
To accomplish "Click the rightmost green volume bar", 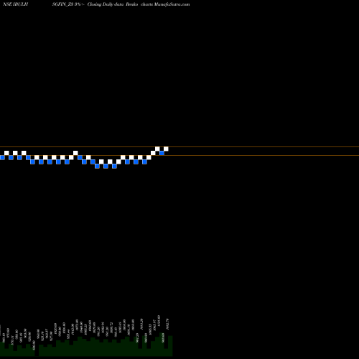I will (170, 346).
